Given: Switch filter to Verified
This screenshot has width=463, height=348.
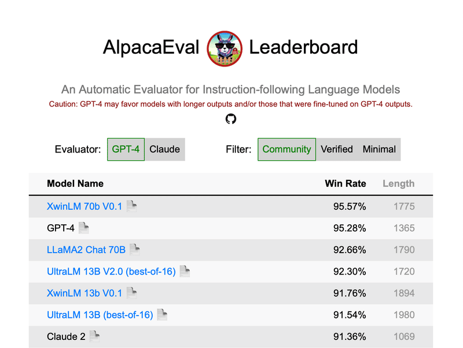Looking at the screenshot, I should 337,149.
